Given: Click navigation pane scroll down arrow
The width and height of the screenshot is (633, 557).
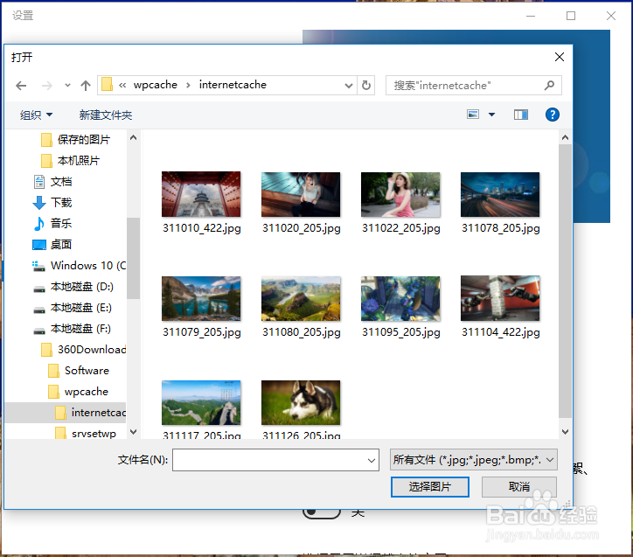Looking at the screenshot, I should 133,432.
